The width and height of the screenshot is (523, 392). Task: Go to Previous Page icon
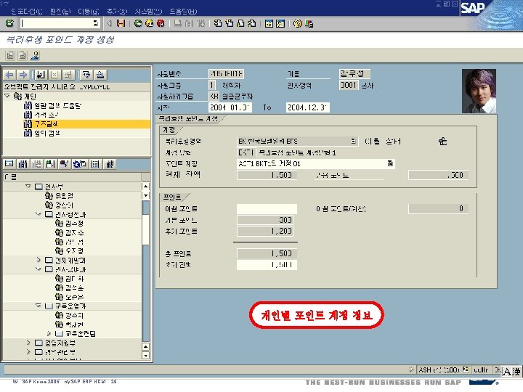click(x=229, y=23)
